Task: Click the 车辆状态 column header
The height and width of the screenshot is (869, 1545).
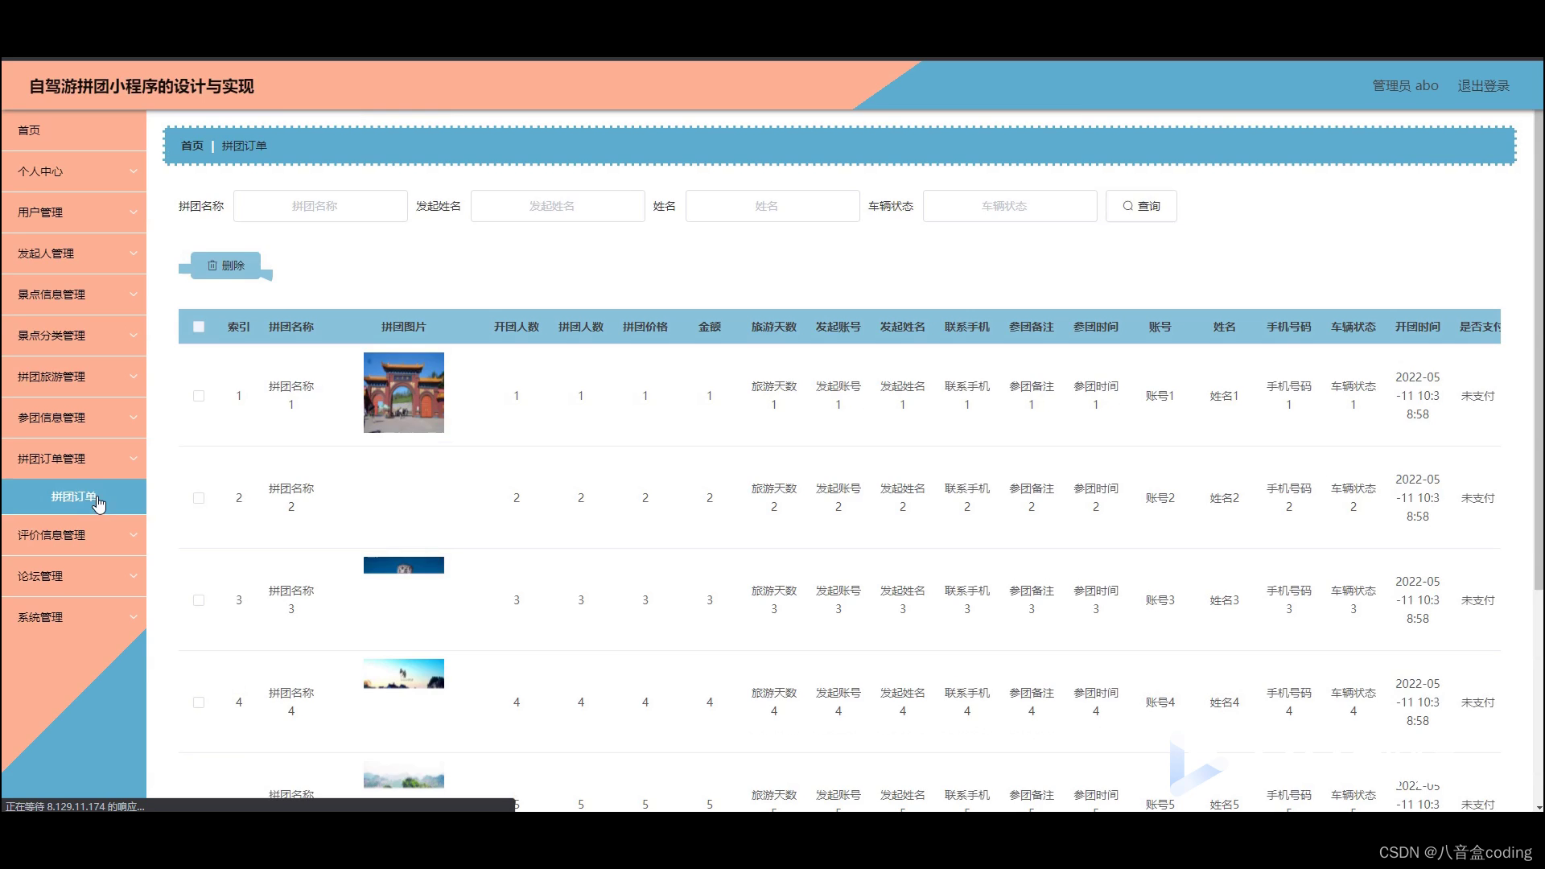Action: 1353,327
